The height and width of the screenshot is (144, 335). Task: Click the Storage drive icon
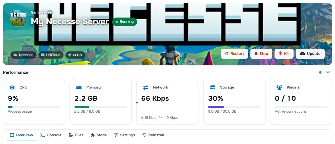212,87
